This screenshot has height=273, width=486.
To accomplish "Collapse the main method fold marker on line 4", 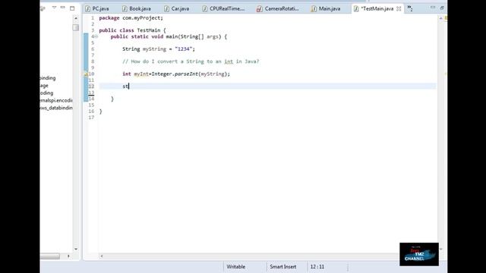I will [x=96, y=36].
